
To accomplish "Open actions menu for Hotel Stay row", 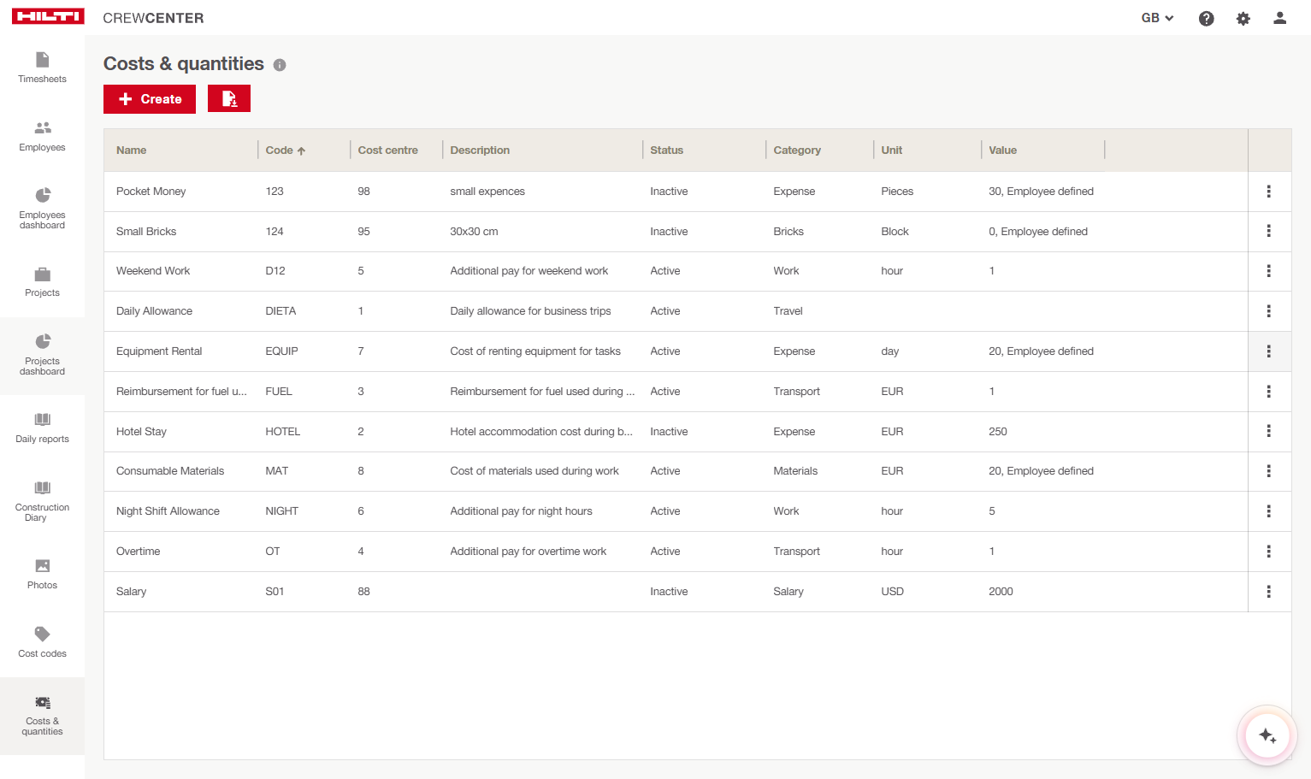I will click(x=1268, y=432).
